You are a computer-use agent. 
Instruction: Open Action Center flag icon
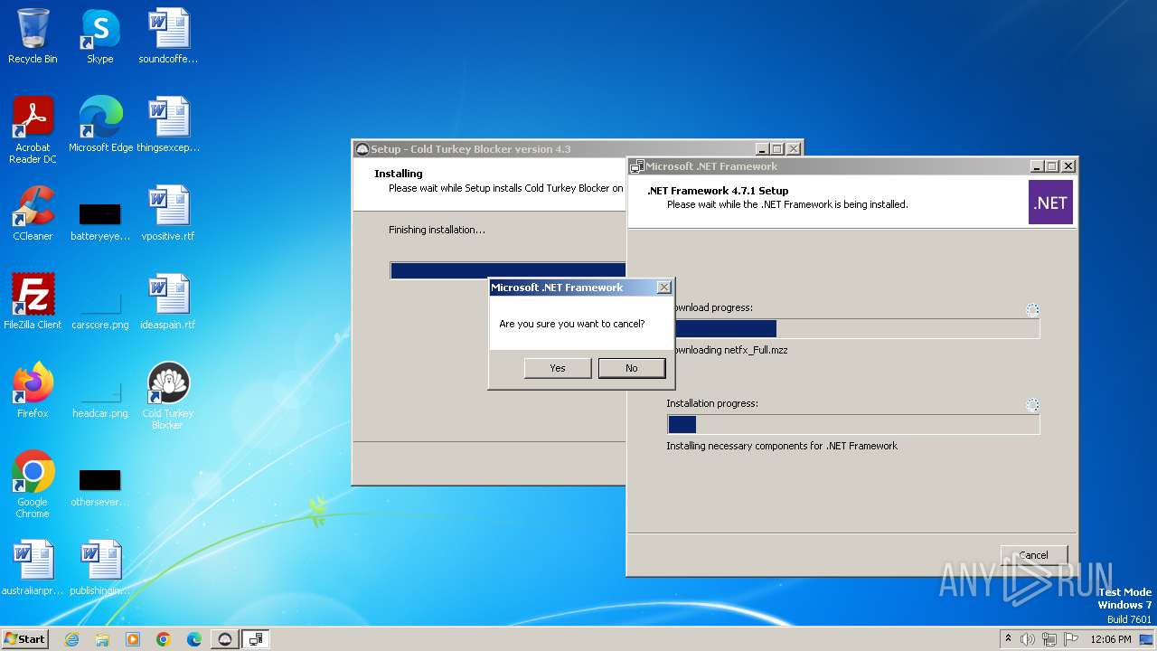click(x=1071, y=639)
